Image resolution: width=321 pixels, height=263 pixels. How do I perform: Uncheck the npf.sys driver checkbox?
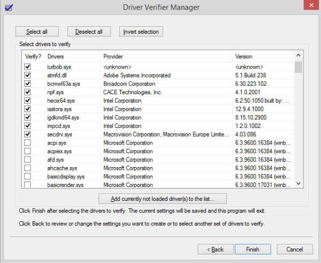coord(28,92)
